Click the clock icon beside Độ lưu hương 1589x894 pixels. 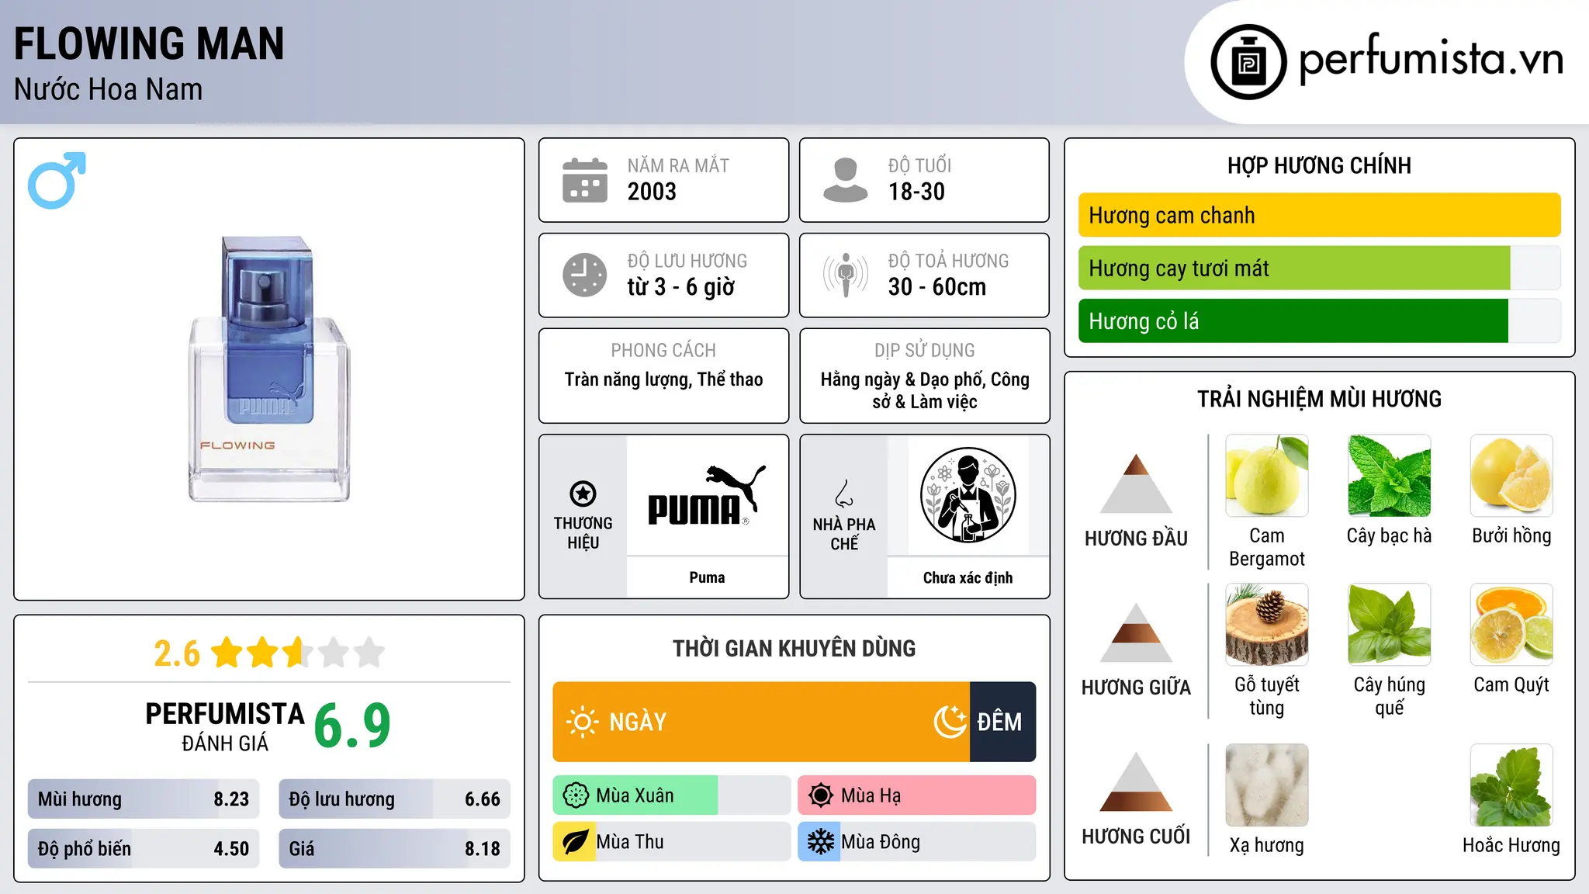click(x=585, y=275)
